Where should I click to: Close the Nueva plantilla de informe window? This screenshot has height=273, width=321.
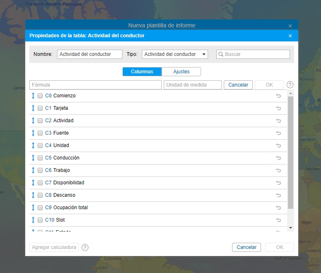tap(290, 26)
